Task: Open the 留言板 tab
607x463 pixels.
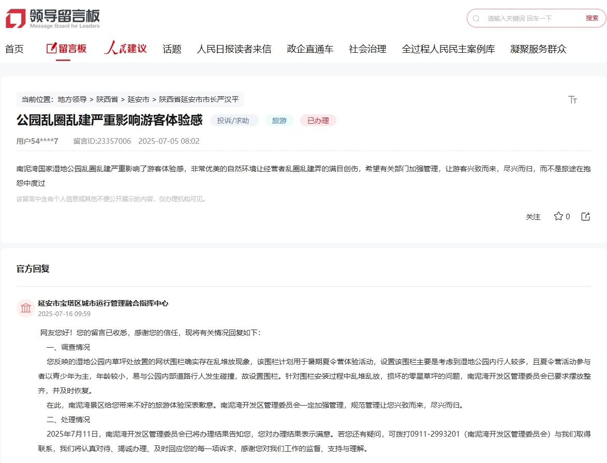Action: point(66,49)
